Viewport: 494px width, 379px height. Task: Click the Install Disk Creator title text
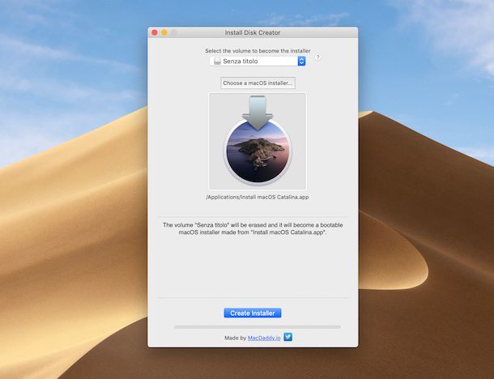click(253, 32)
